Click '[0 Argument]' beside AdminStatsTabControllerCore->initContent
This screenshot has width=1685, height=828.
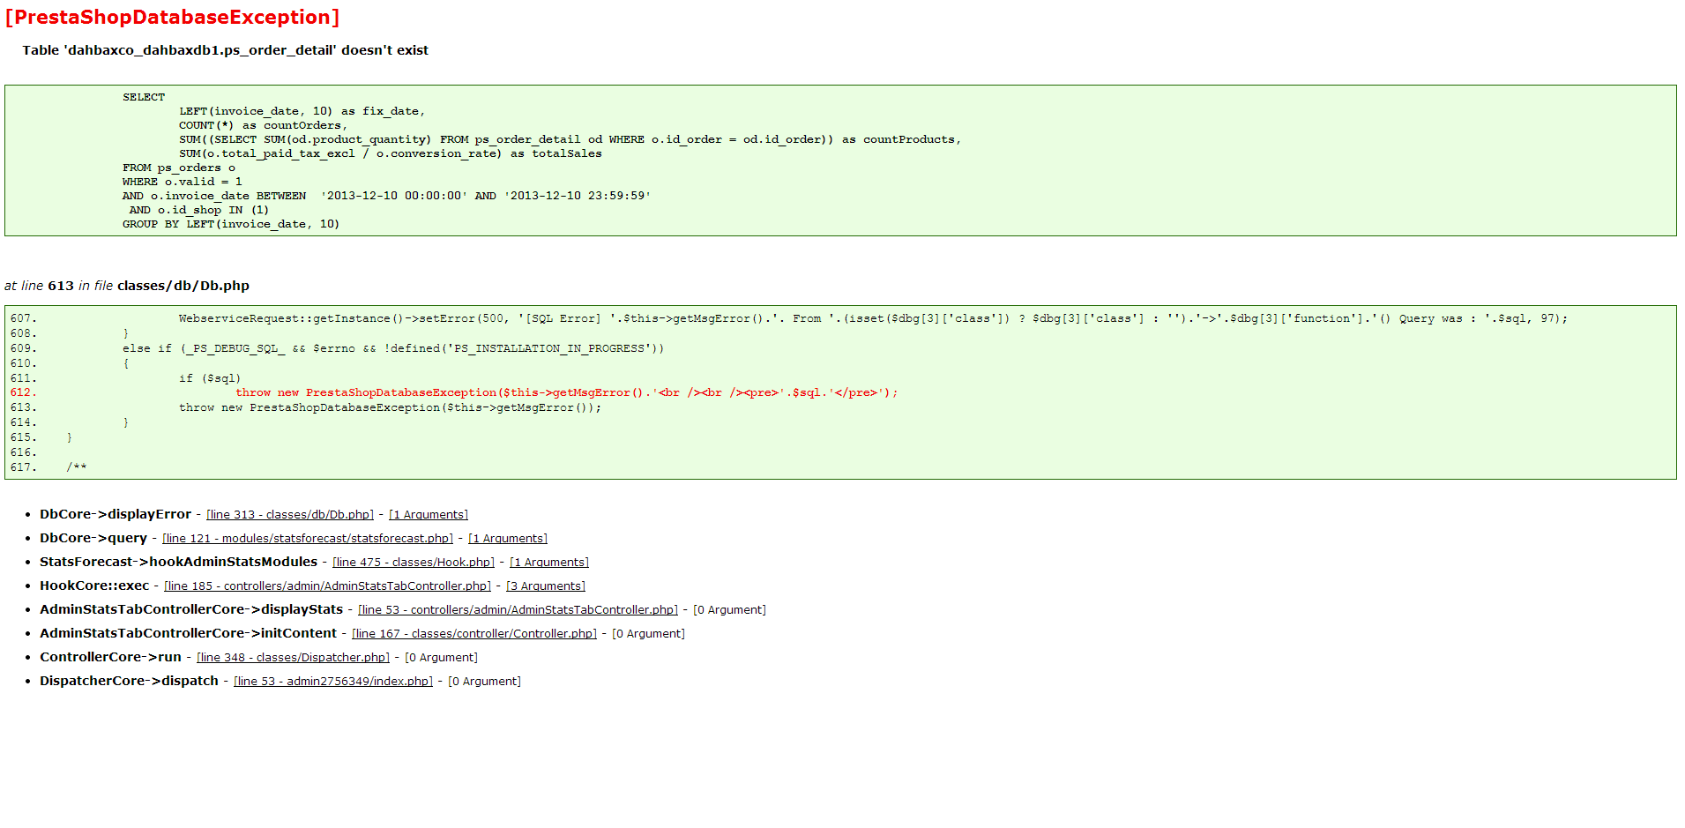[x=648, y=634]
